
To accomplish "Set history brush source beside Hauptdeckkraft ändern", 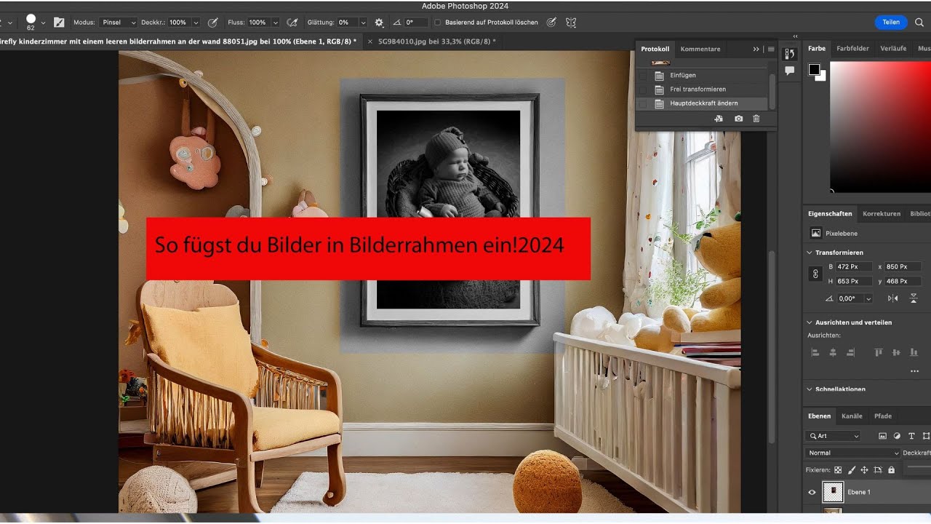I will click(642, 103).
